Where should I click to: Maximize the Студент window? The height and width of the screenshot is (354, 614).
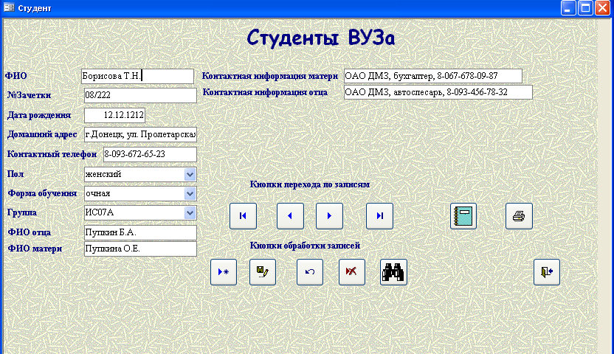(585, 8)
